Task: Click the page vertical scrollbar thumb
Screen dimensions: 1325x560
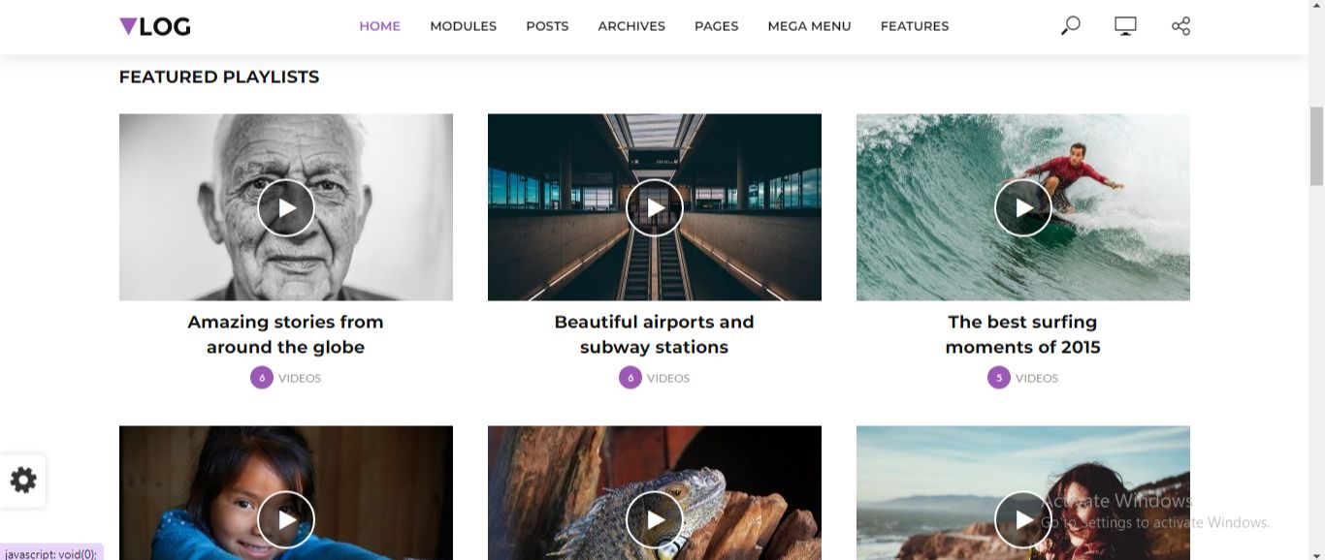Action: point(1316,145)
